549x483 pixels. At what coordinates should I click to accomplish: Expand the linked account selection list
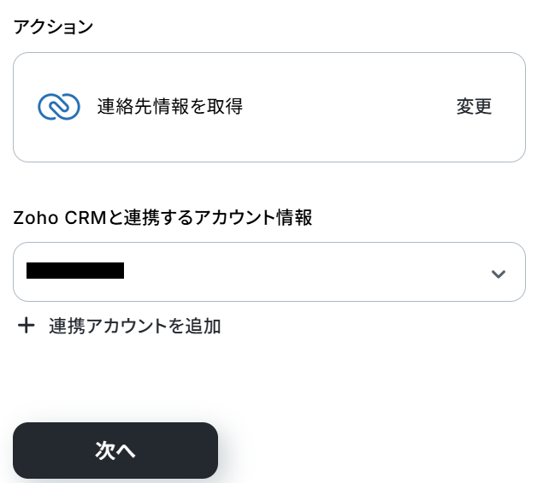(499, 274)
